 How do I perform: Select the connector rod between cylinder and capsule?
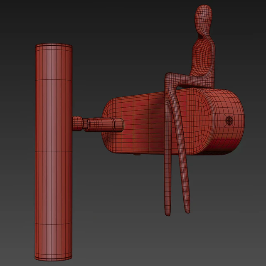[98, 124]
